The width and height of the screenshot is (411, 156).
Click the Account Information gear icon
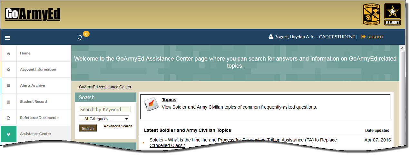(x=8, y=70)
